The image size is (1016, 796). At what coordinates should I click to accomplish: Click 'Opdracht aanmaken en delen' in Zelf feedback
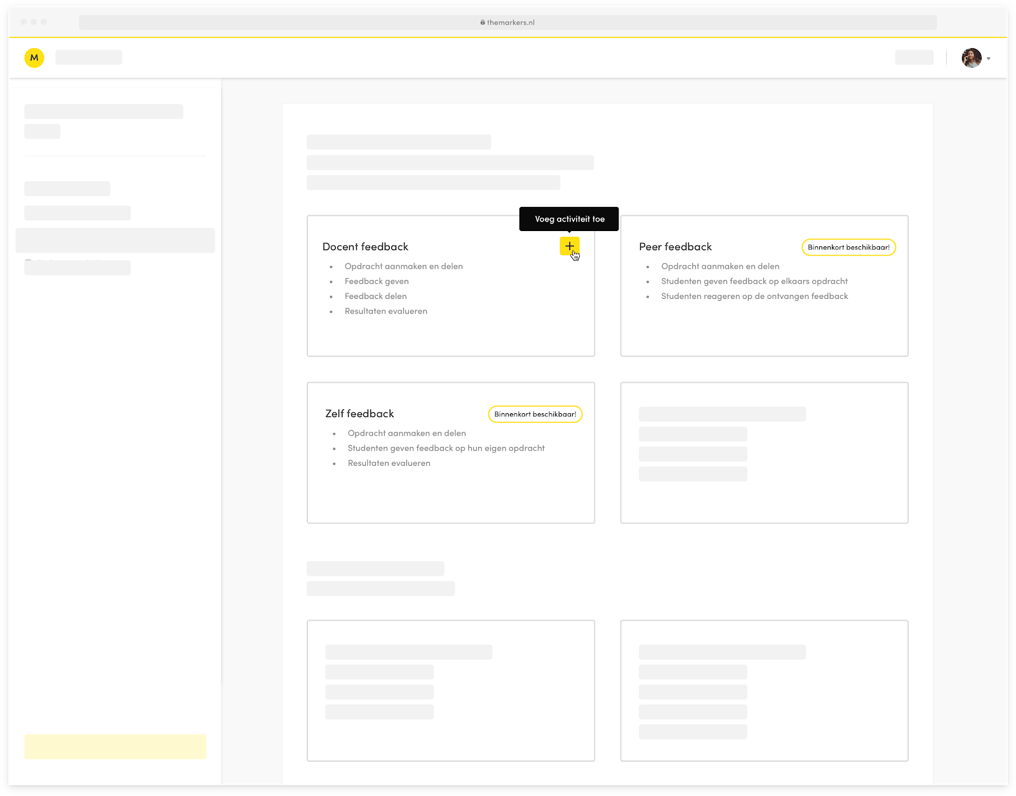click(407, 434)
